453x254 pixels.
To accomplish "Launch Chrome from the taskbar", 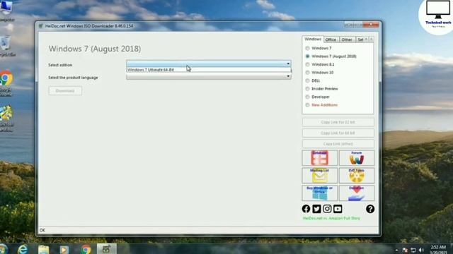I will coord(86,249).
